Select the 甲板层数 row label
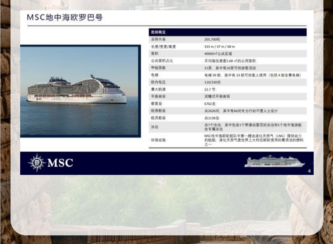333x244 pixels. pyautogui.click(x=159, y=67)
